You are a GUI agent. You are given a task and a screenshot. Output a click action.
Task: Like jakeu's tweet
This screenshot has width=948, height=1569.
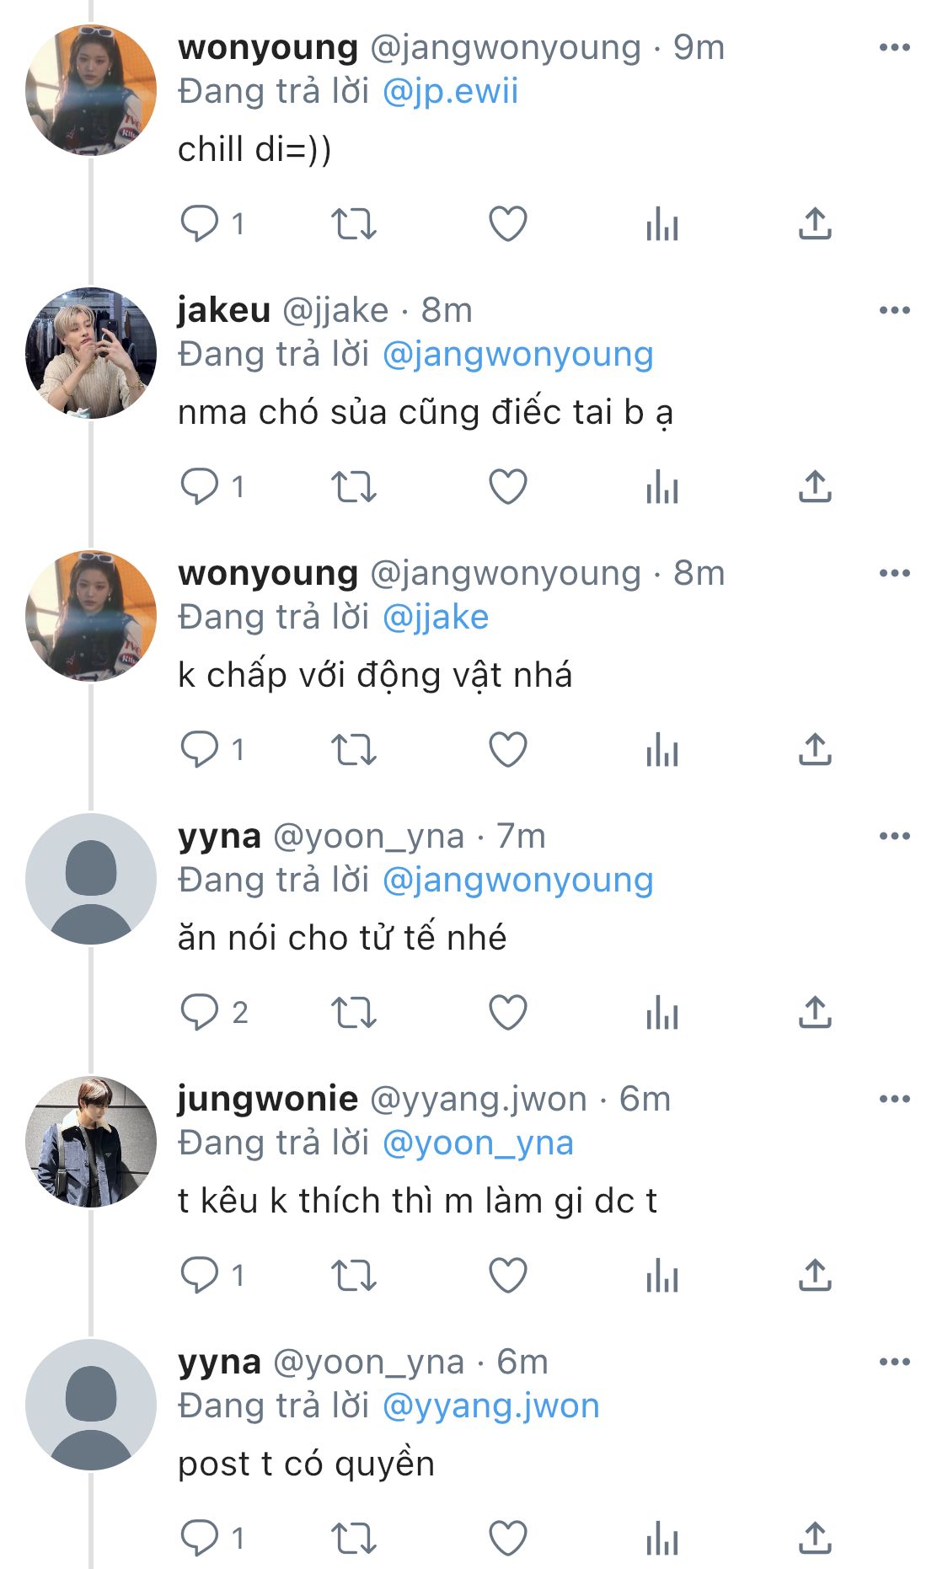508,487
